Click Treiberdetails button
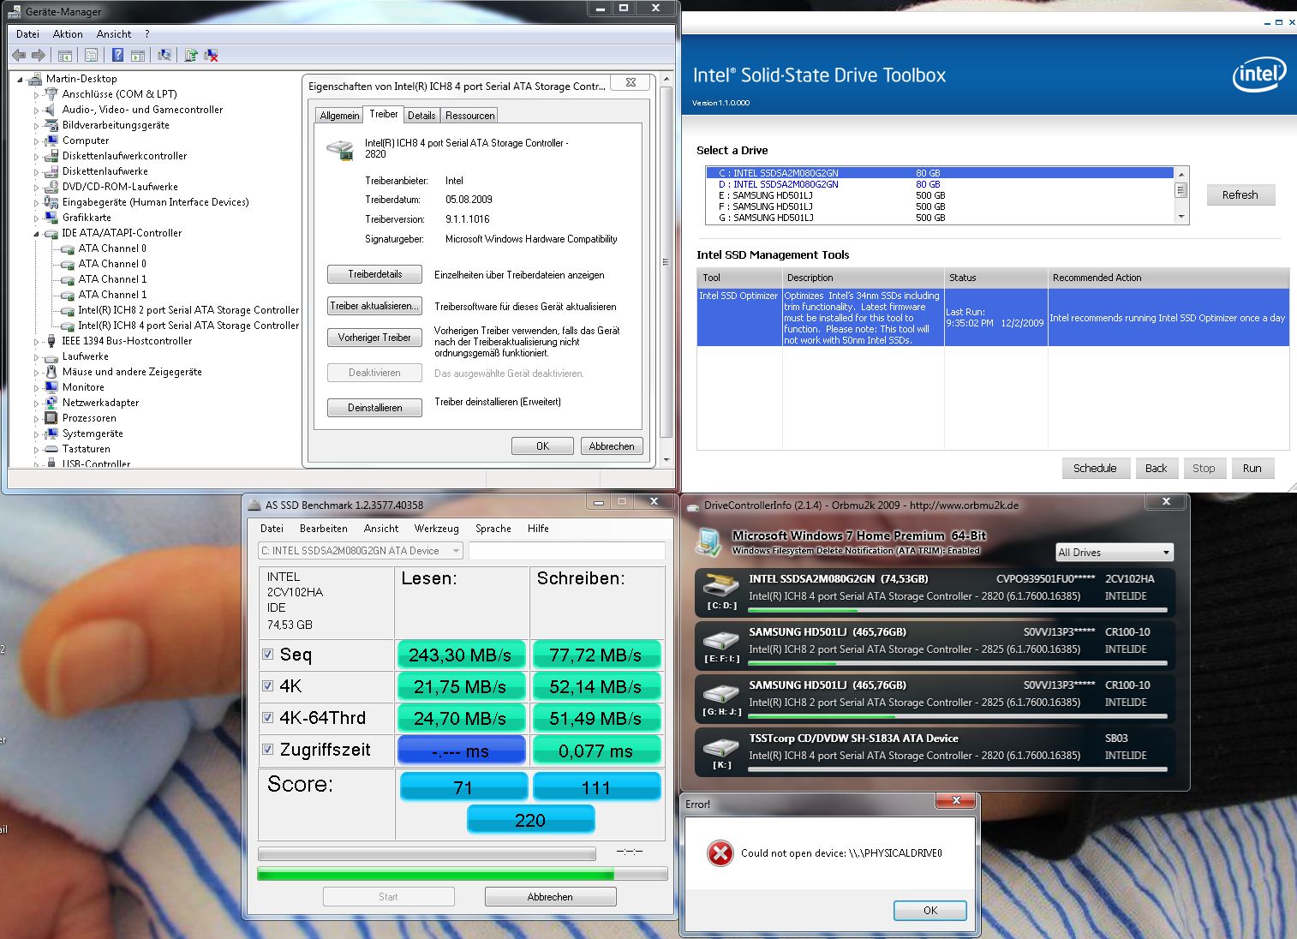The height and width of the screenshot is (939, 1297). click(374, 274)
